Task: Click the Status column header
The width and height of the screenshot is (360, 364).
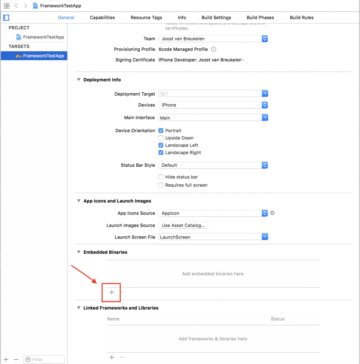Action: pos(277,319)
